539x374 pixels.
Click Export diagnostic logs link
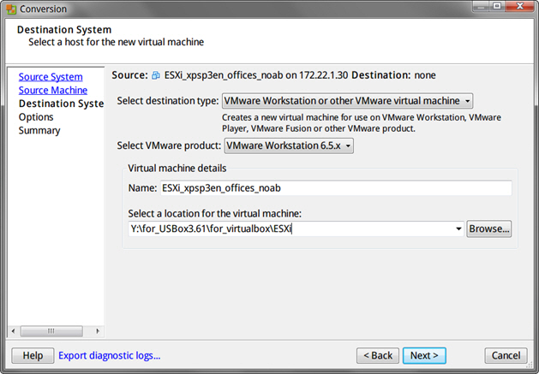pos(109,355)
